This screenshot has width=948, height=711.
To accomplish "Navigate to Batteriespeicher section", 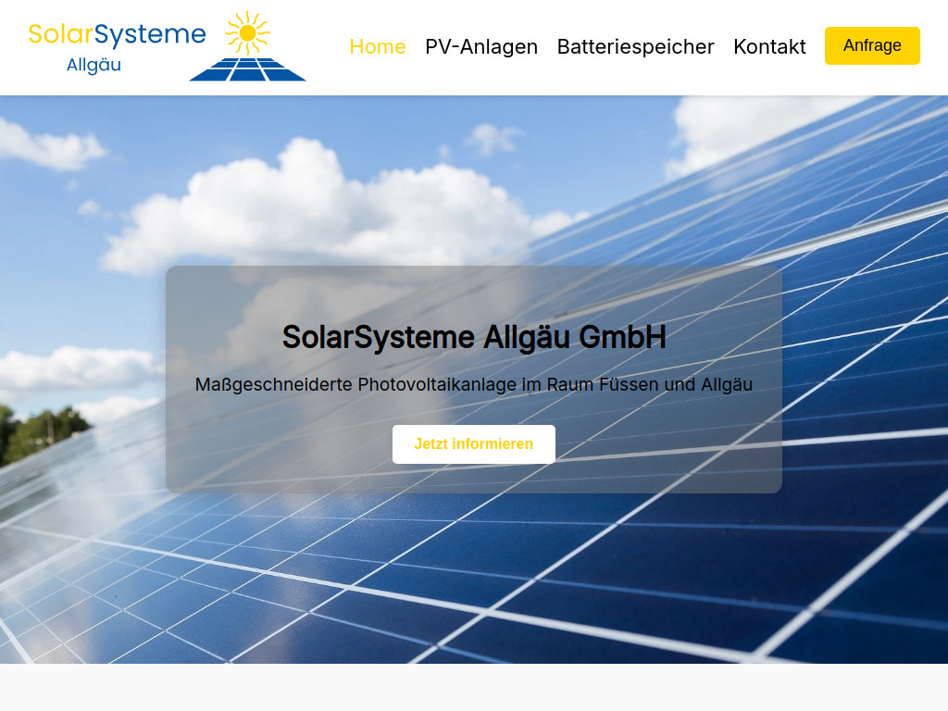I will pos(635,46).
